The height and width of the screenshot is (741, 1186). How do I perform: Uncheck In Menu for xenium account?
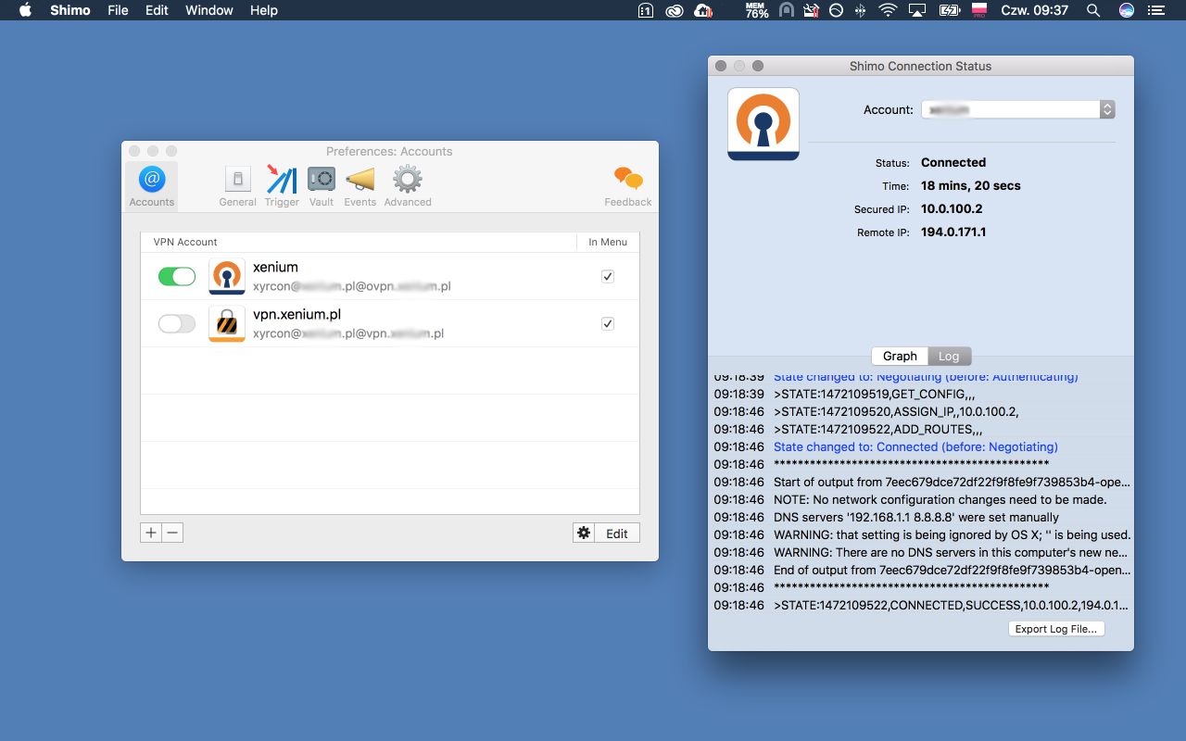click(x=608, y=276)
